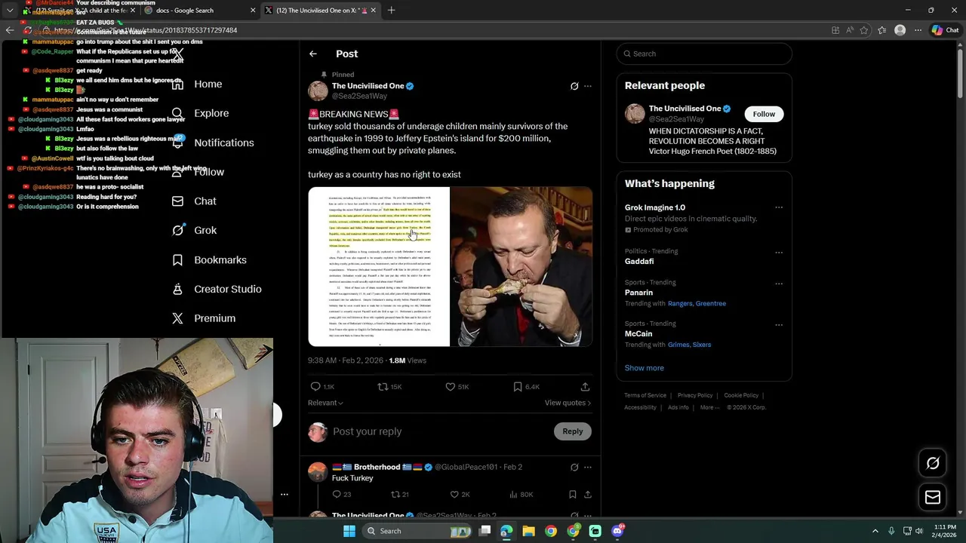Click The Uncivilised One author name
966x543 pixels.
(x=368, y=86)
